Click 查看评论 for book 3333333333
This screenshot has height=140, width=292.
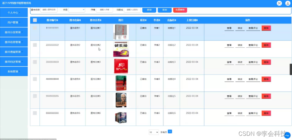253,62
